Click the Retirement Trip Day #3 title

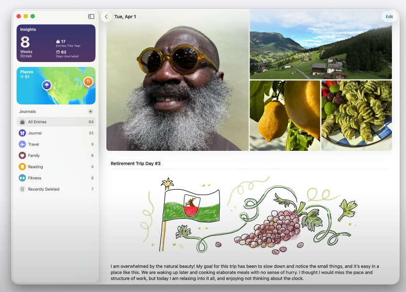pyautogui.click(x=135, y=163)
